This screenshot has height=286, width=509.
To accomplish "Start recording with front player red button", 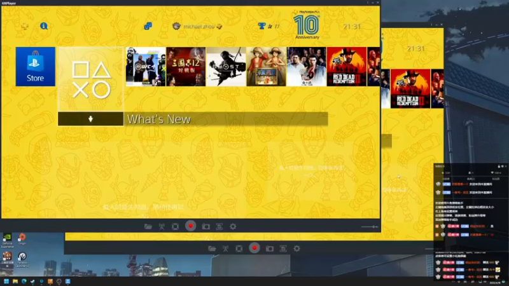I will (x=190, y=226).
